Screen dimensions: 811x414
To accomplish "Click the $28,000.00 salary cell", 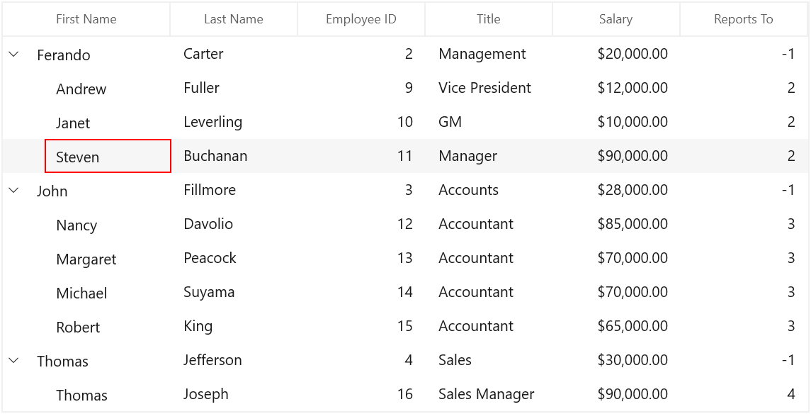I will click(x=616, y=190).
